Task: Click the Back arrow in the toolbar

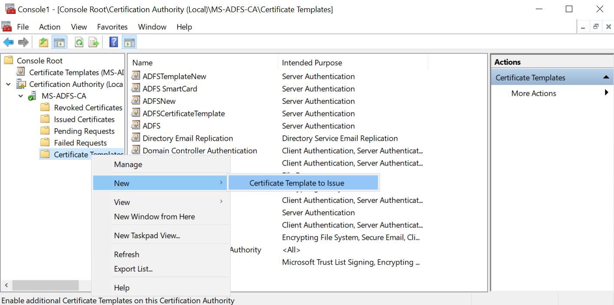Action: click(x=8, y=42)
